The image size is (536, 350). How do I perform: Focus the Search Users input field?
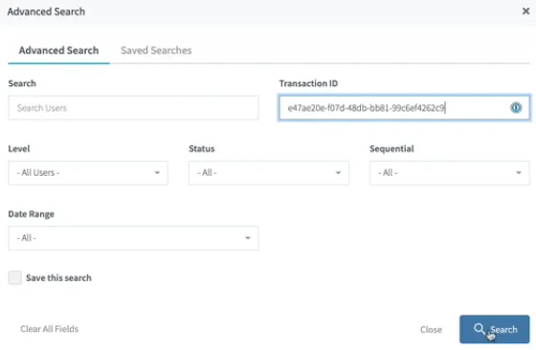click(x=133, y=108)
